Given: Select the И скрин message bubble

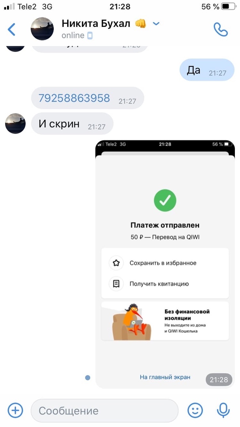Looking at the screenshot, I should click(x=72, y=124).
